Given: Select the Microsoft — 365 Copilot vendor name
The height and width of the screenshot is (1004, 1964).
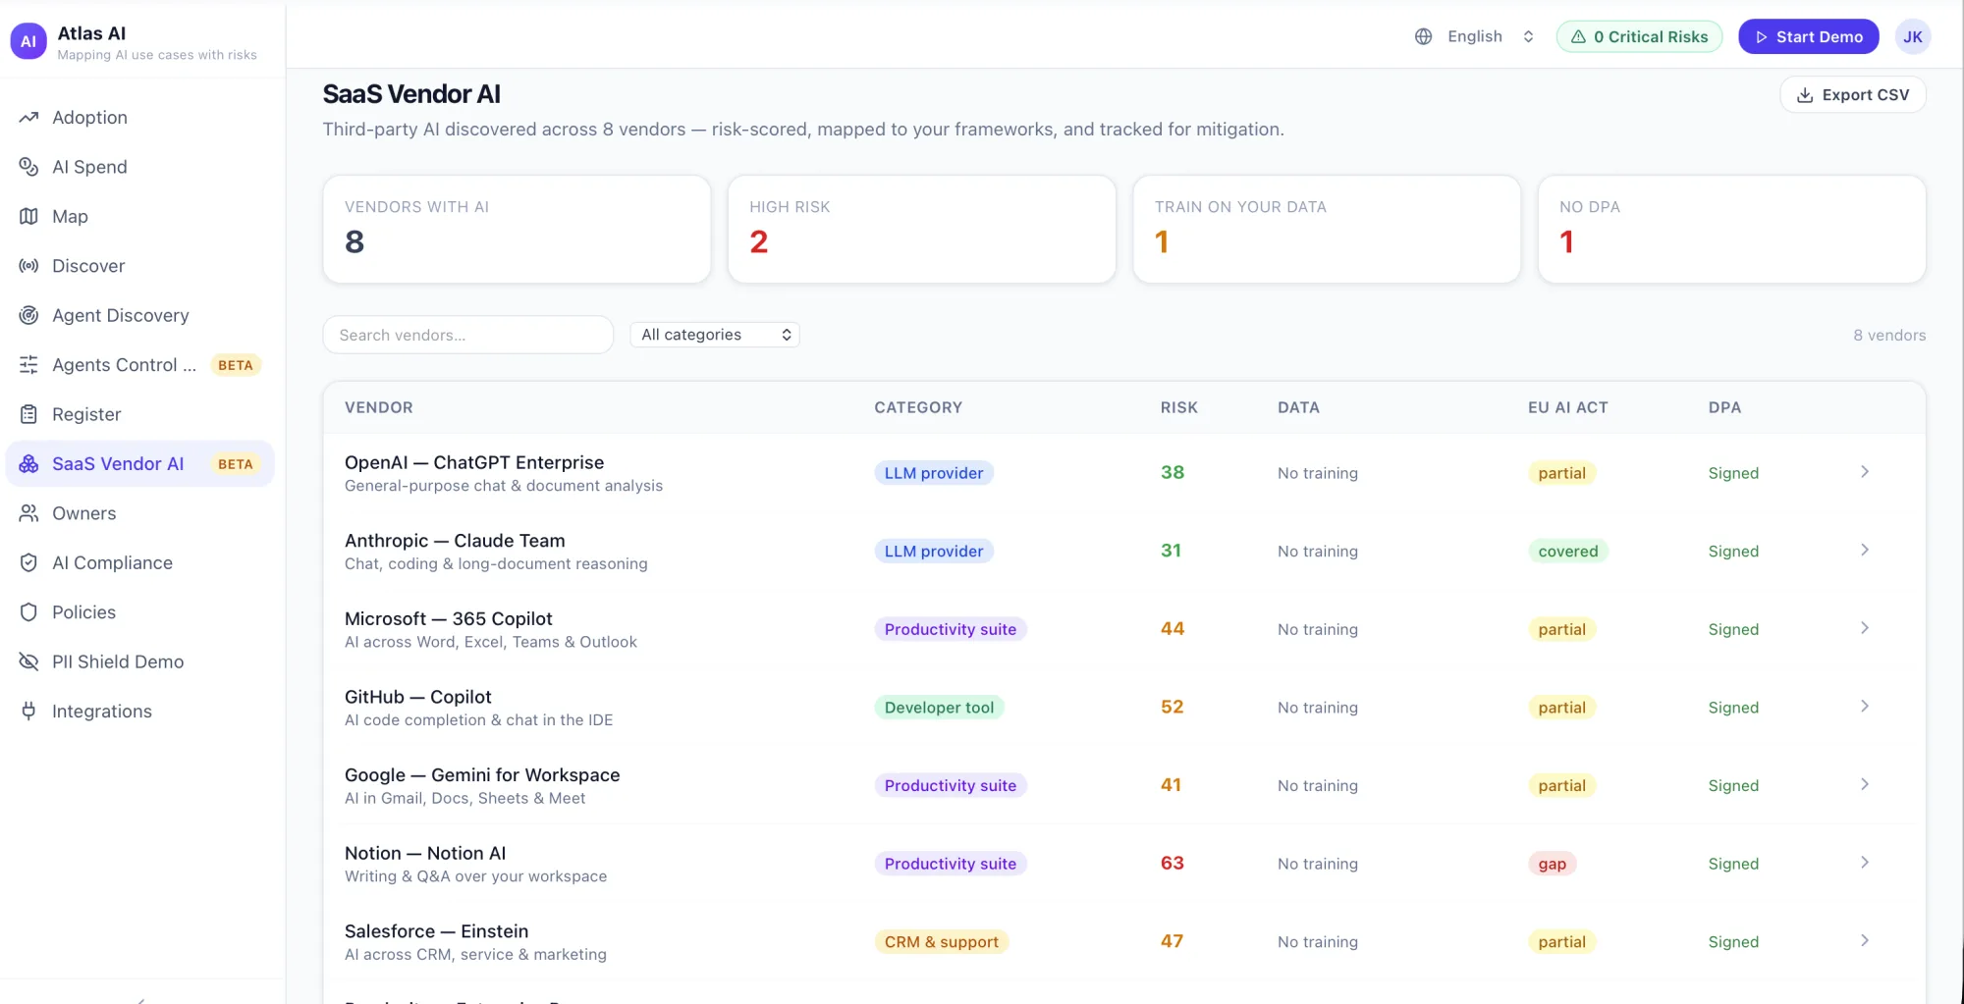Looking at the screenshot, I should (x=448, y=618).
